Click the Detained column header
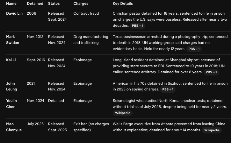This screenshot has width=231, height=143. coord(35,4)
